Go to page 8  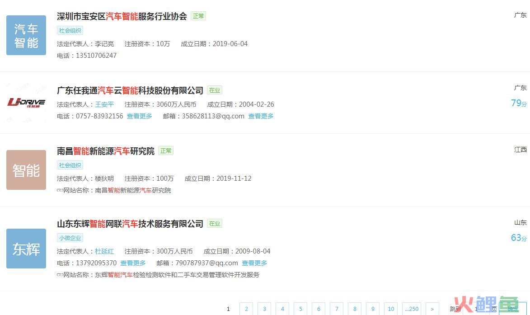pyautogui.click(x=355, y=309)
